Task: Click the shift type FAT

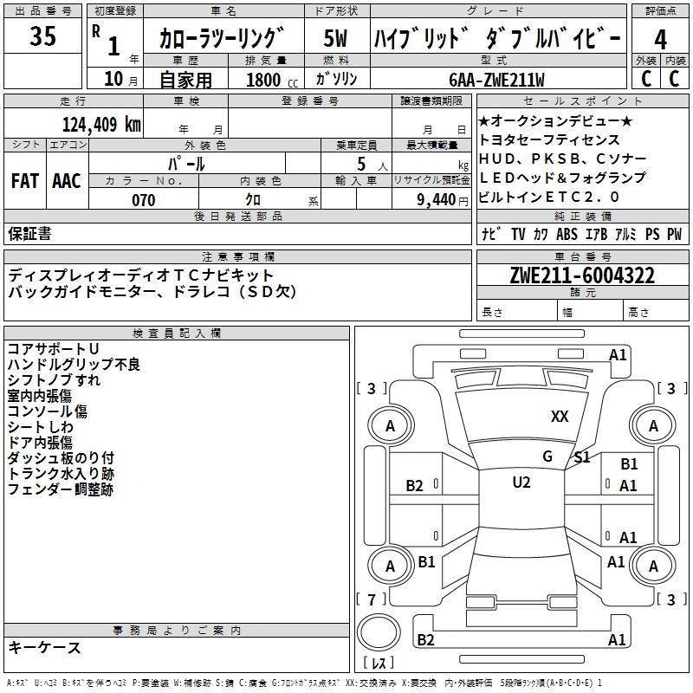Action: (25, 181)
